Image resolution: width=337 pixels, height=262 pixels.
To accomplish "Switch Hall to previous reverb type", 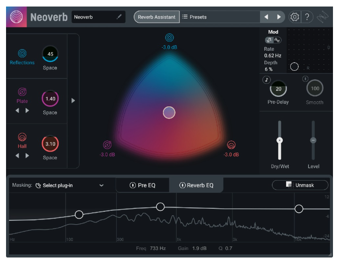I will pos(18,156).
